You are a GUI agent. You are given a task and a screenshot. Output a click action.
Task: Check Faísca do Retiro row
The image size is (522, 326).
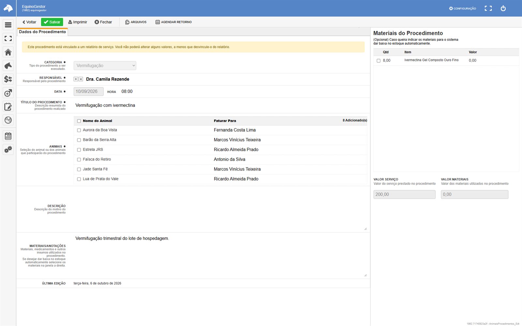pos(79,159)
